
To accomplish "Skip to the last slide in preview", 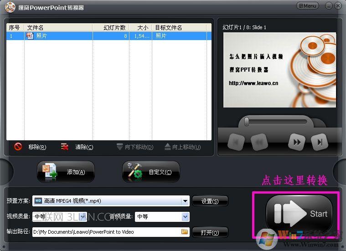I will tap(320, 143).
